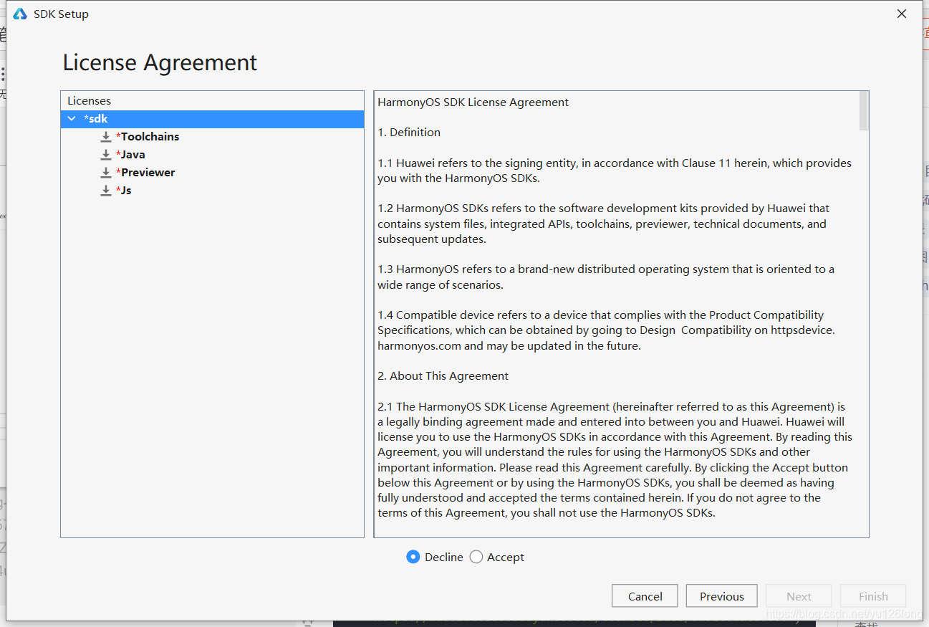Image resolution: width=929 pixels, height=627 pixels.
Task: Click the download icon beside Previewer
Action: (106, 172)
